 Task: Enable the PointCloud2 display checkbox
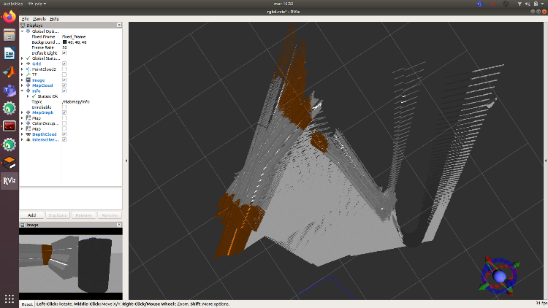(x=64, y=69)
